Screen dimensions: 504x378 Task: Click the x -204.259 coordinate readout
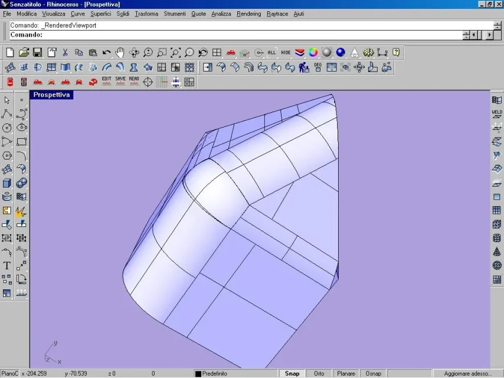pos(34,373)
